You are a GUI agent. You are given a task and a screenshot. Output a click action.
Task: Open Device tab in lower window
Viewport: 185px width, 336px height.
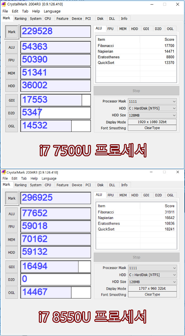(77, 185)
